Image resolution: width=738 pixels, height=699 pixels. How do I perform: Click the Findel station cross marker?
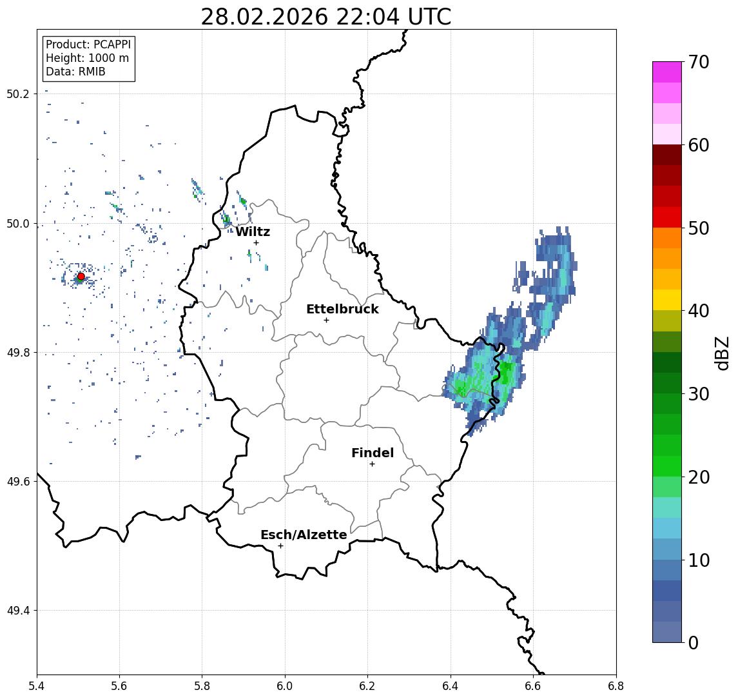372,464
